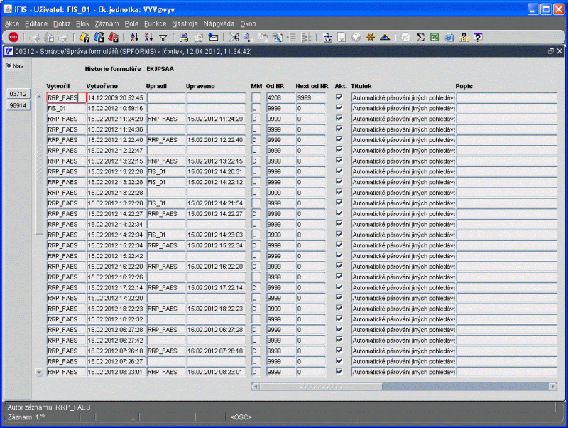Click the green Excel export icon
Screen dimensions: 568x428
coord(435,37)
